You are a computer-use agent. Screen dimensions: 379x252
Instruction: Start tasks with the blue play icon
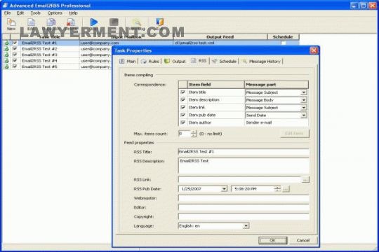94,22
